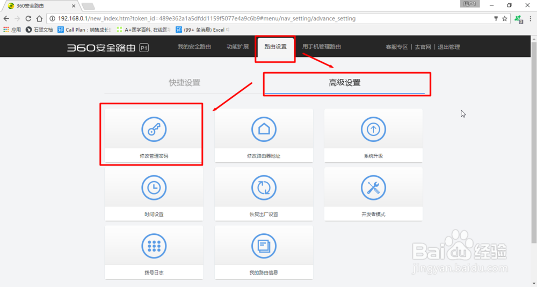The width and height of the screenshot is (537, 287).
Task: Open the wrench developer mode icon
Action: point(373,188)
